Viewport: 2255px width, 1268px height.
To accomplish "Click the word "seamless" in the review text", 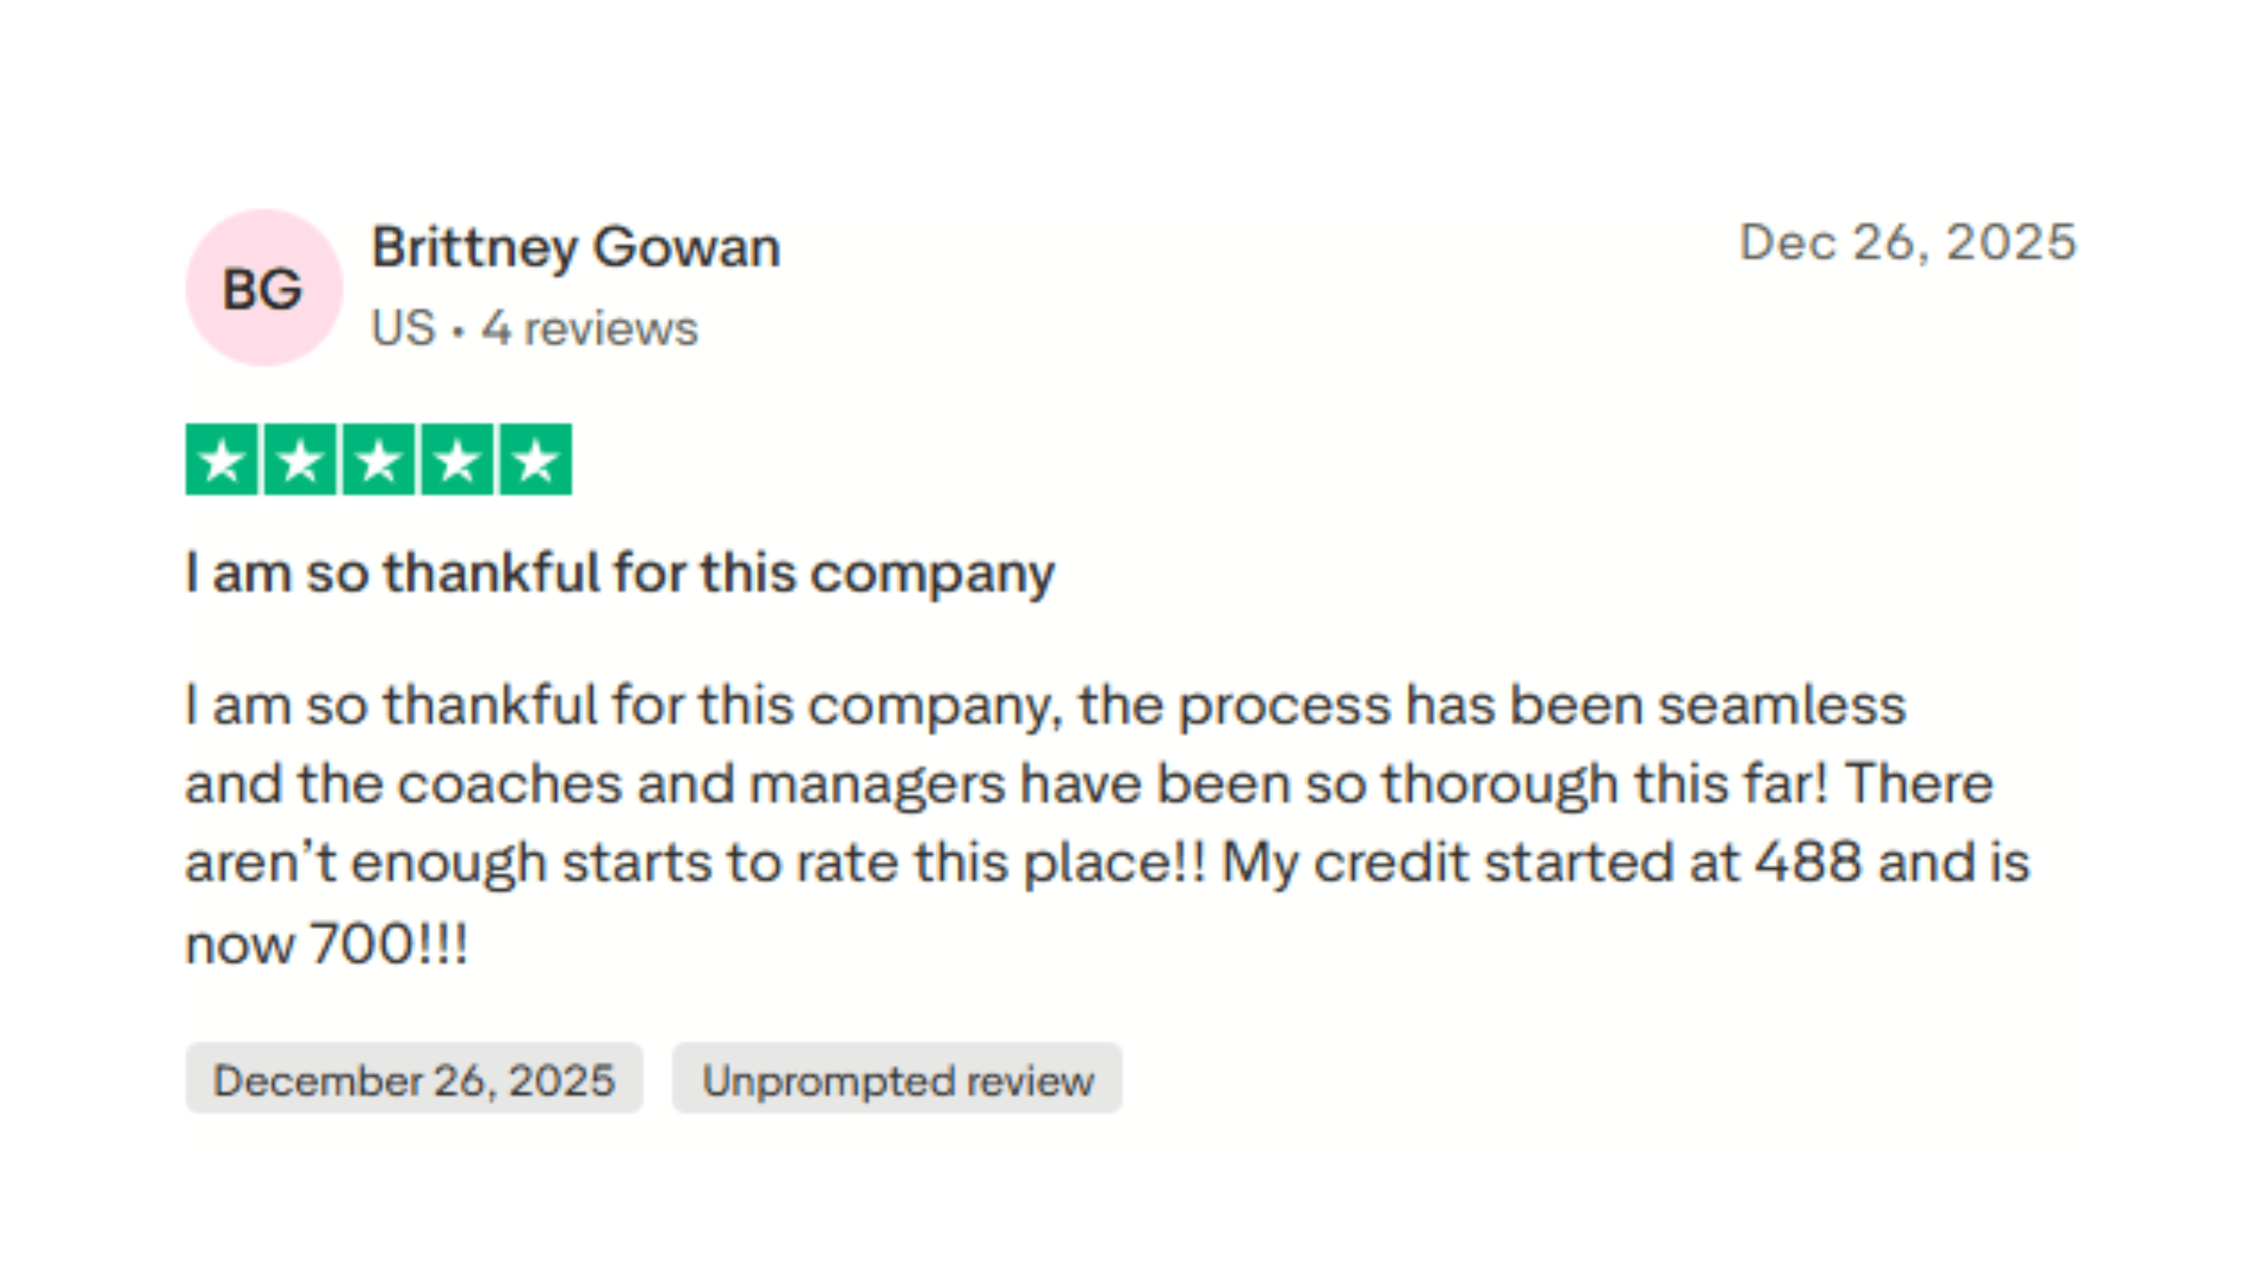I will coord(1782,705).
